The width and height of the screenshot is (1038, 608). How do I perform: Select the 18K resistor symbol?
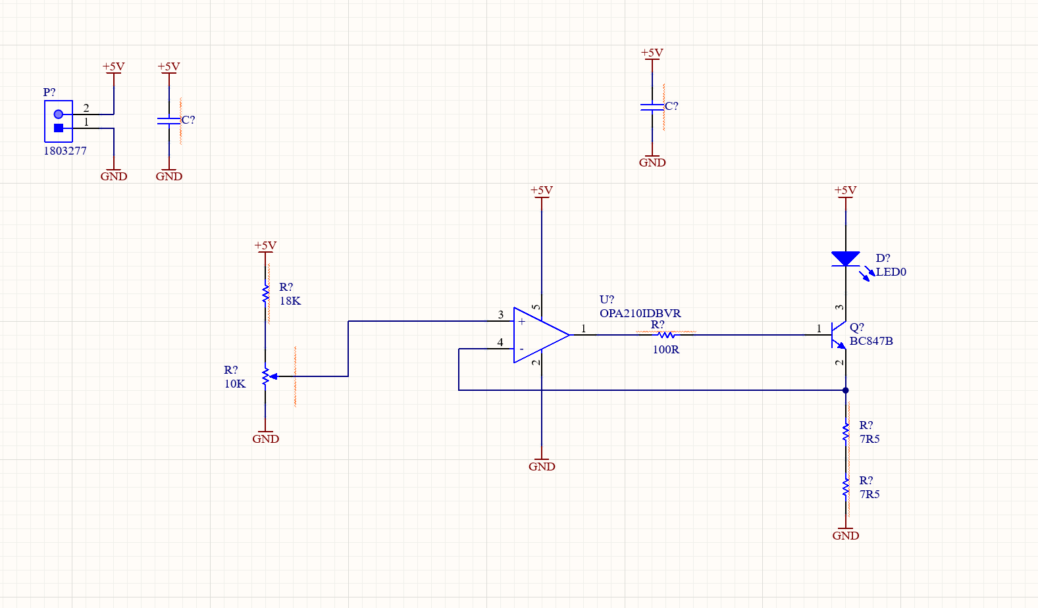coord(265,293)
